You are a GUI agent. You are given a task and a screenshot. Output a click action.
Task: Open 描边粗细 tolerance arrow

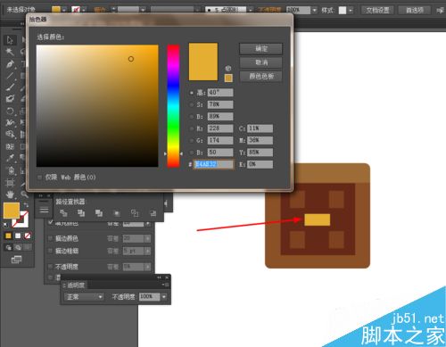click(x=147, y=252)
